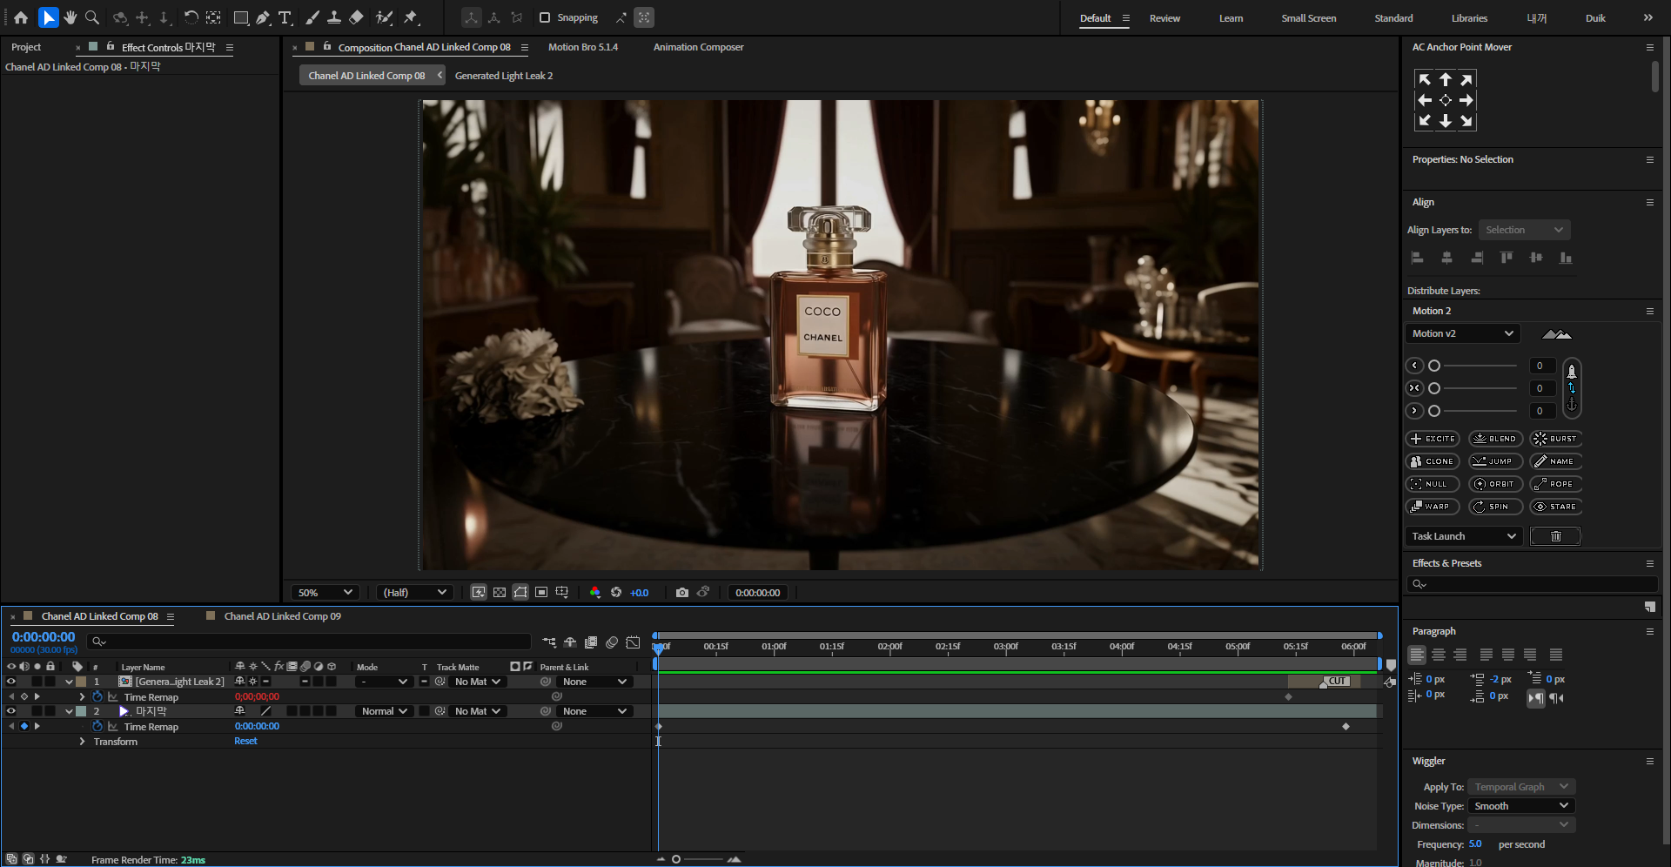Click the timeline zoom slider handle
This screenshot has width=1671, height=867.
(676, 859)
